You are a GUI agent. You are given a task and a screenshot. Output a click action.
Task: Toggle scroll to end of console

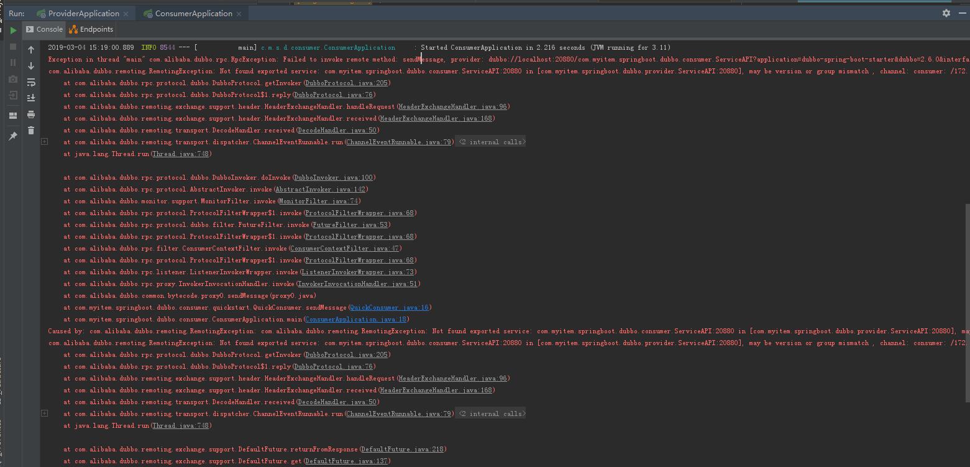pyautogui.click(x=31, y=98)
